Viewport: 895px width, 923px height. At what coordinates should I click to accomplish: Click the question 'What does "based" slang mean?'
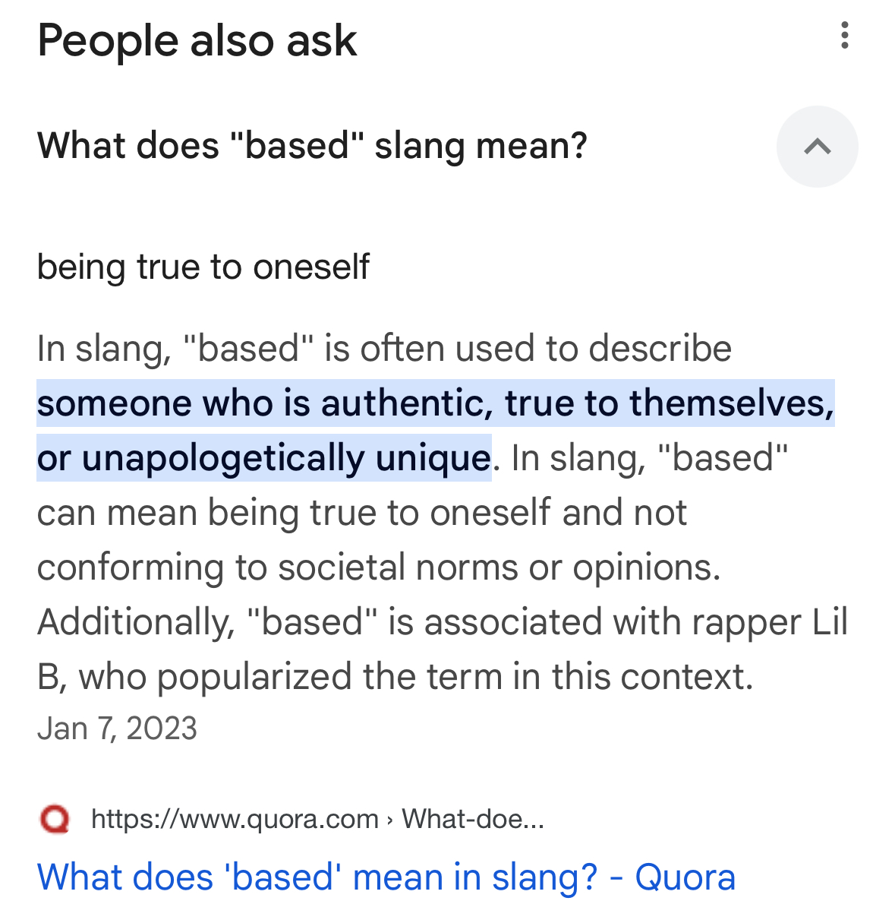pyautogui.click(x=312, y=145)
